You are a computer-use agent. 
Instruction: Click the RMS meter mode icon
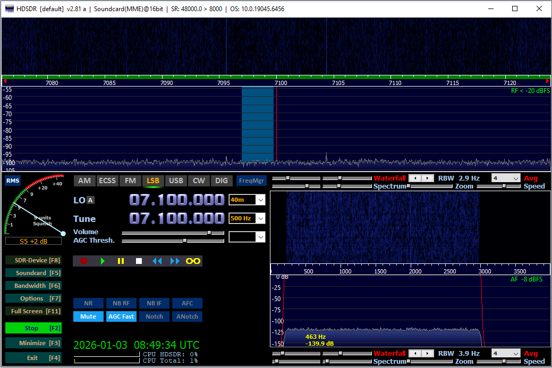coord(13,181)
